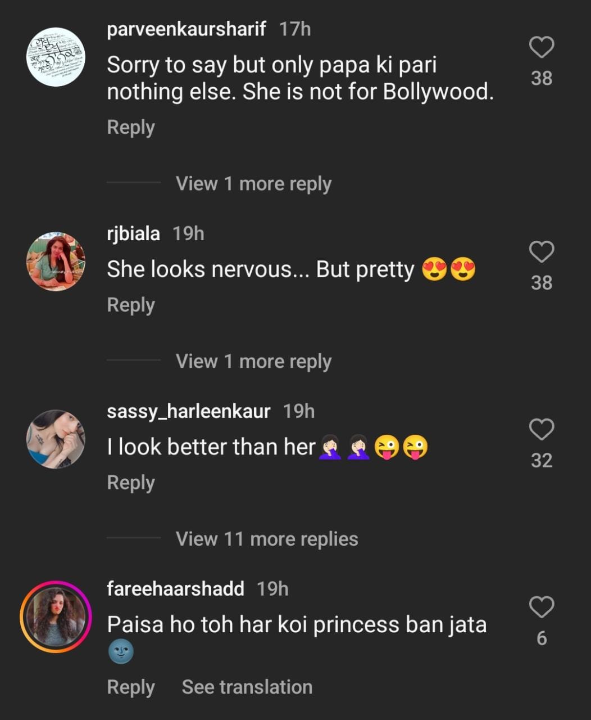Like parveenkaursharif's comment with heart icon
The image size is (591, 720).
542,47
